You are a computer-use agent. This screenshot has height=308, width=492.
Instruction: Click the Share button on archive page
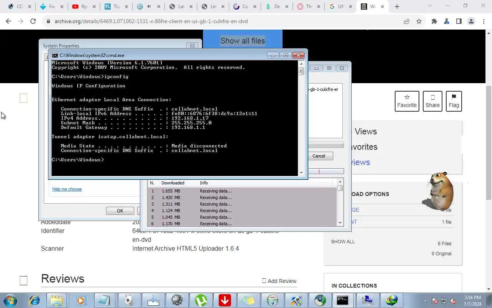coord(432,101)
